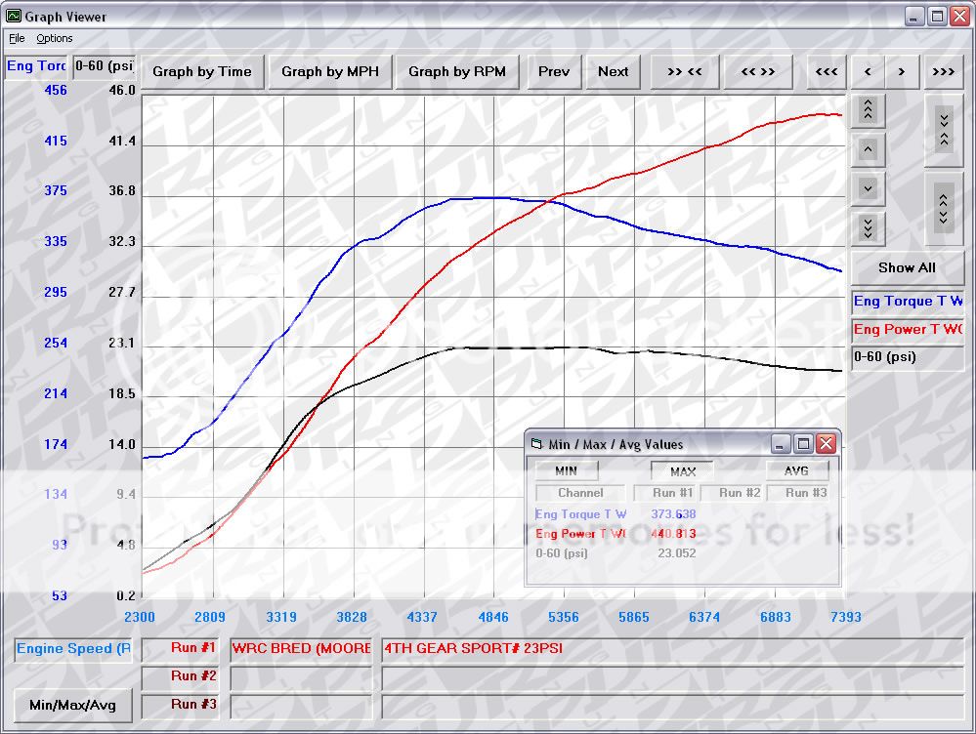Click the '<< >>' zoom expand icon button
This screenshot has height=734, width=976.
click(758, 71)
